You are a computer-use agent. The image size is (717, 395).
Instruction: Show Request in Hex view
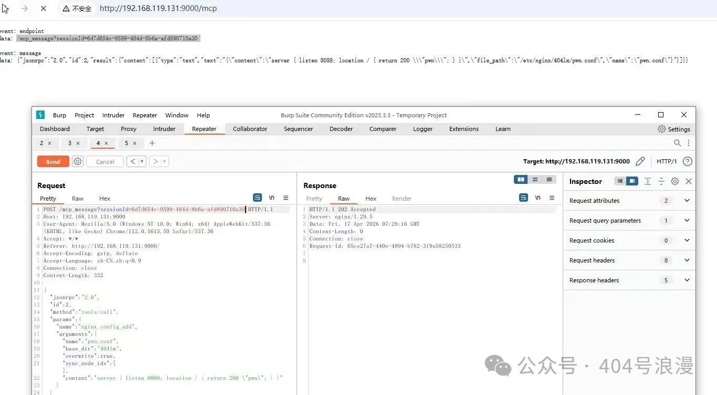click(x=105, y=199)
